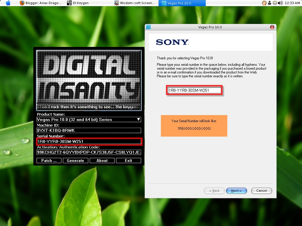302x226 pixels.
Task: Click the Machine ID field in keygen
Action: point(89,130)
